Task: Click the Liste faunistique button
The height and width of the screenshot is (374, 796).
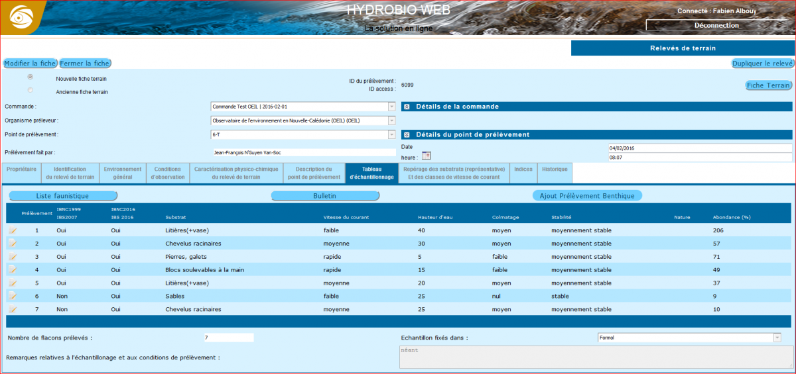Action: tap(62, 196)
